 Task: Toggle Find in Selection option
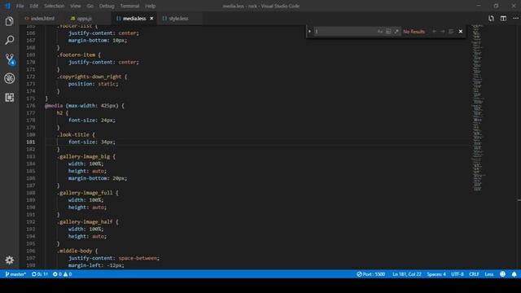(x=451, y=31)
